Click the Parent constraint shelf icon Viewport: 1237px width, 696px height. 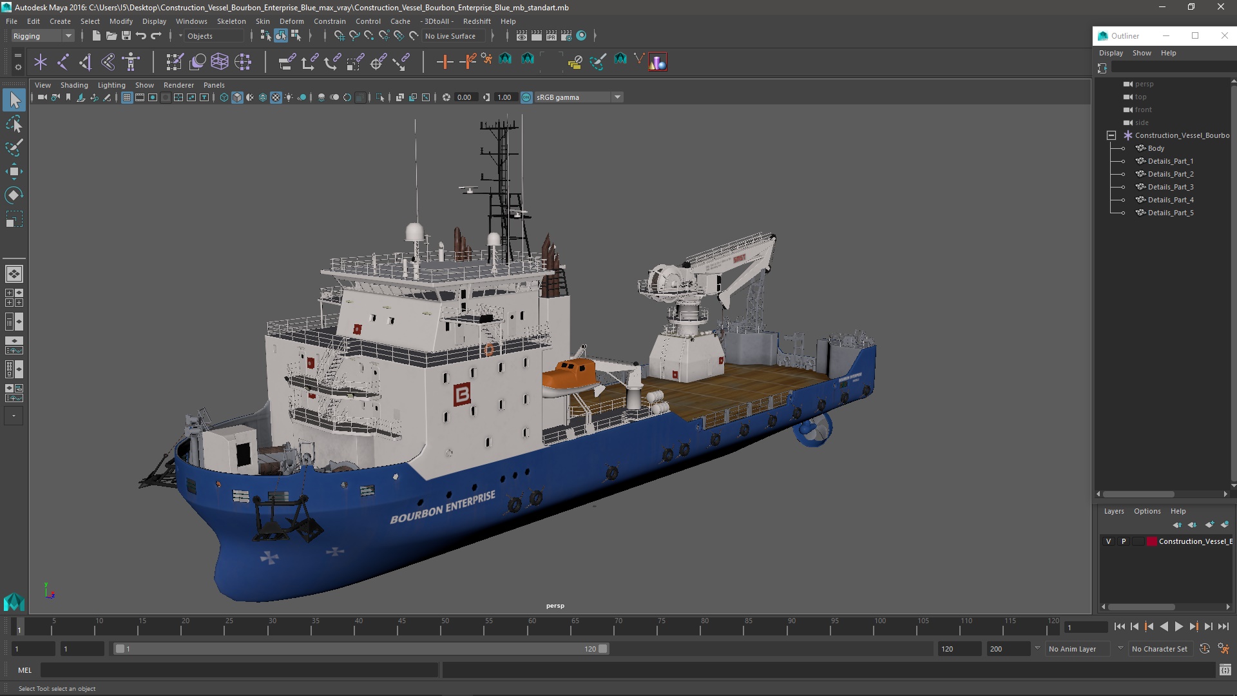tap(287, 62)
